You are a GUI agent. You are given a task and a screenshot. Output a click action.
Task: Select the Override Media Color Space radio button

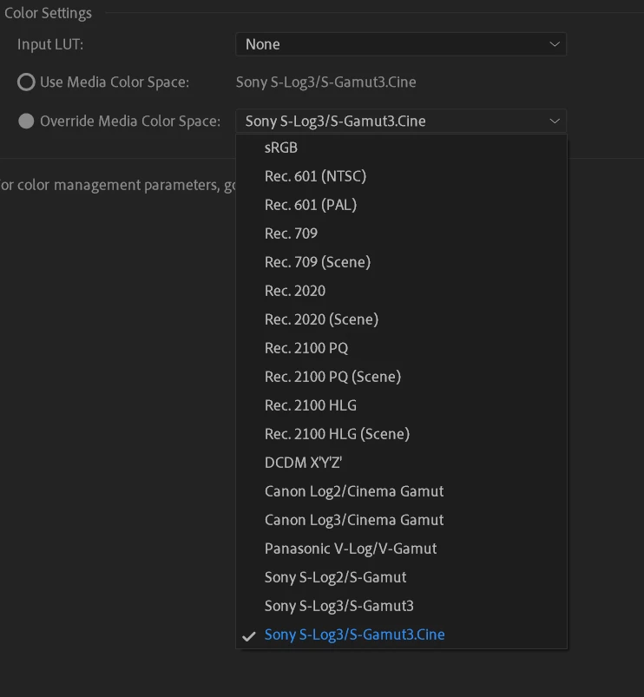[26, 122]
